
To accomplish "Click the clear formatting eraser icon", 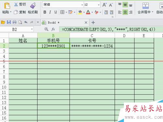I will [96, 12].
